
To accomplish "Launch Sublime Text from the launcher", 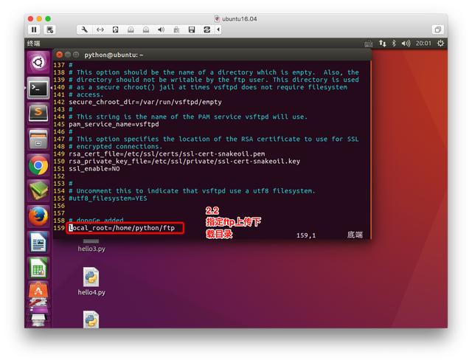I will point(38,114).
